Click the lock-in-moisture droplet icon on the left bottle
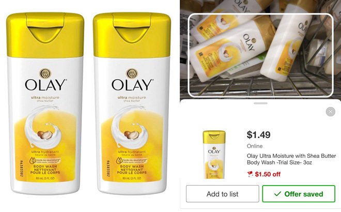 [x=33, y=161]
